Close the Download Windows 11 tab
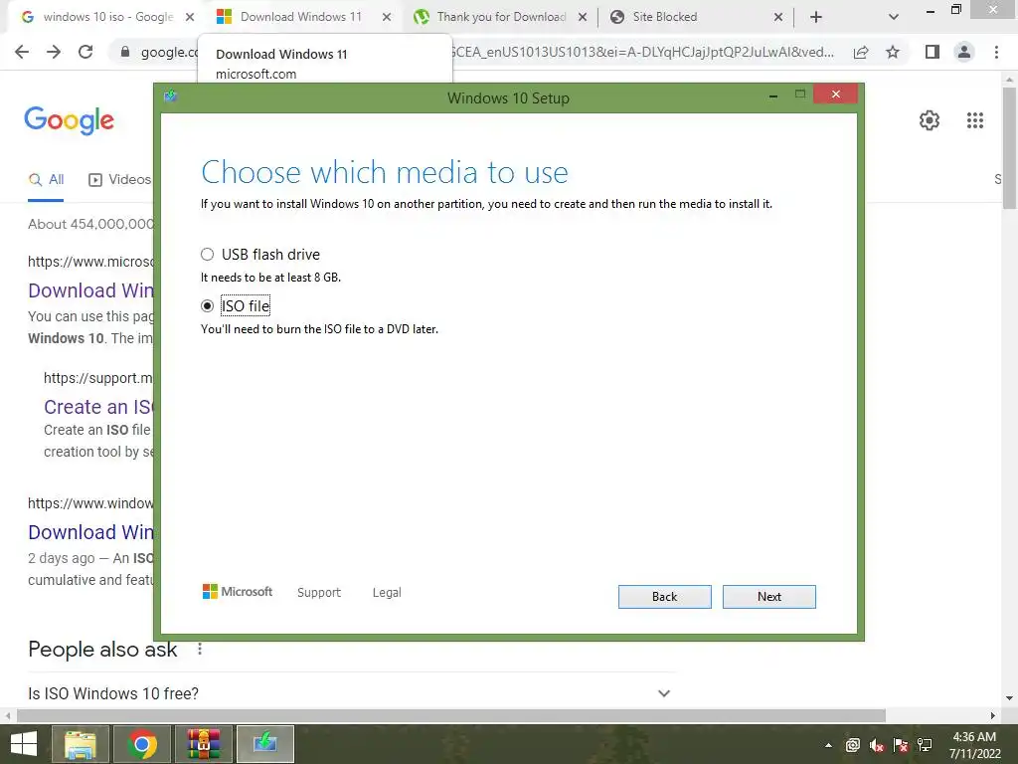Image resolution: width=1018 pixels, height=764 pixels. point(387,18)
